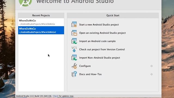
Task: Import an Android code sample
Action: point(97,41)
